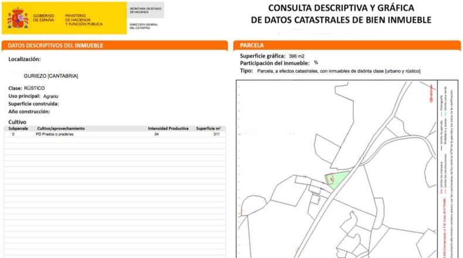Image resolution: width=463 pixels, height=258 pixels.
Task: Click the use value 'Agrario'
Action: (51, 96)
